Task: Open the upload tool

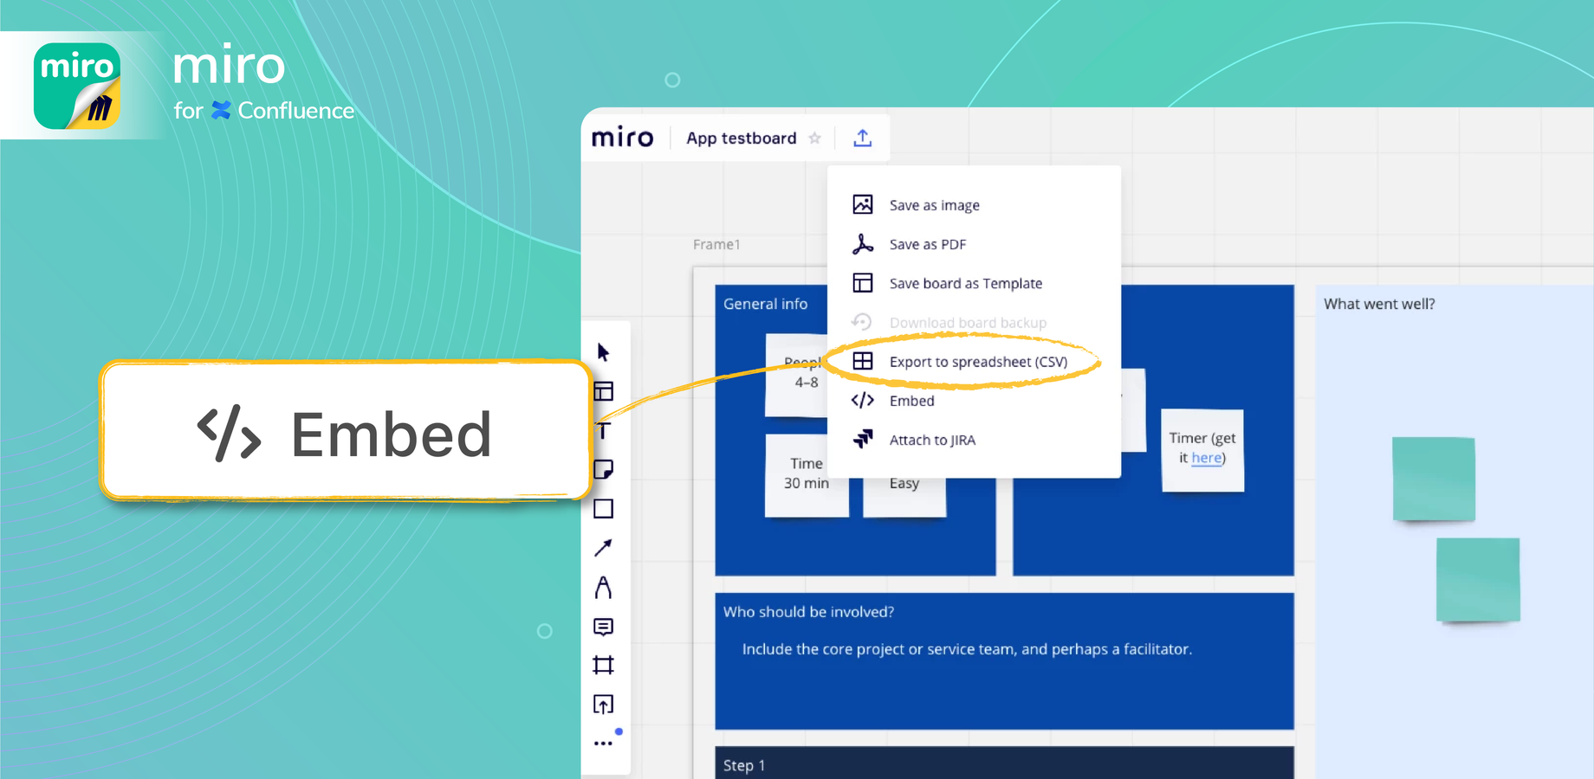Action: (x=604, y=705)
